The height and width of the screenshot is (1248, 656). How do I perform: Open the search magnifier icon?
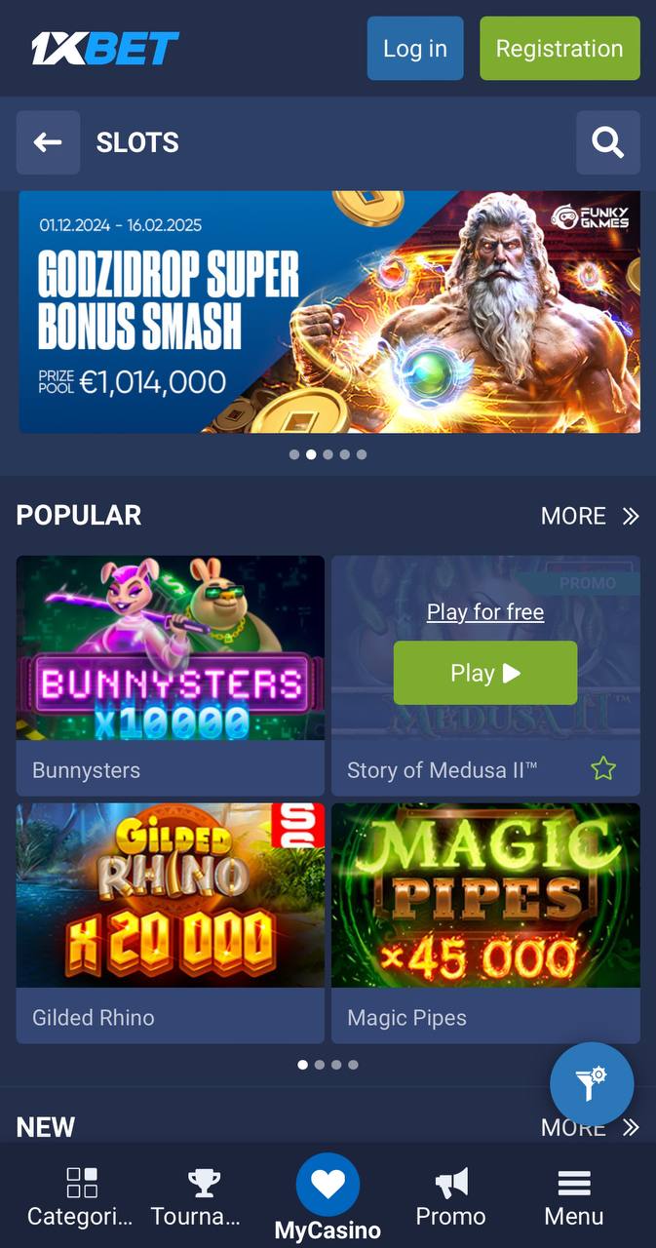coord(608,142)
